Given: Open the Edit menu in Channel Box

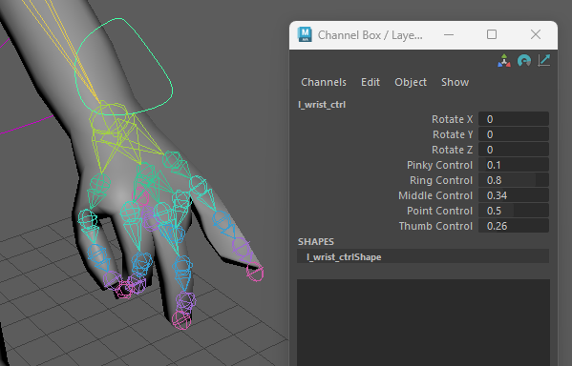Looking at the screenshot, I should [x=371, y=82].
